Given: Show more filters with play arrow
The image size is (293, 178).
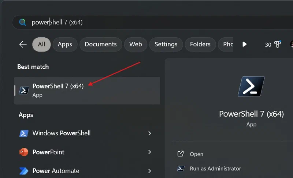Looking at the screenshot, I should click(244, 44).
